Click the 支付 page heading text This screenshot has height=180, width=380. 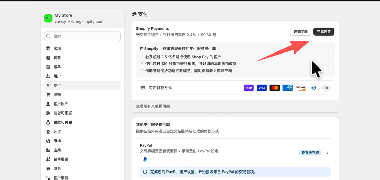coord(143,14)
